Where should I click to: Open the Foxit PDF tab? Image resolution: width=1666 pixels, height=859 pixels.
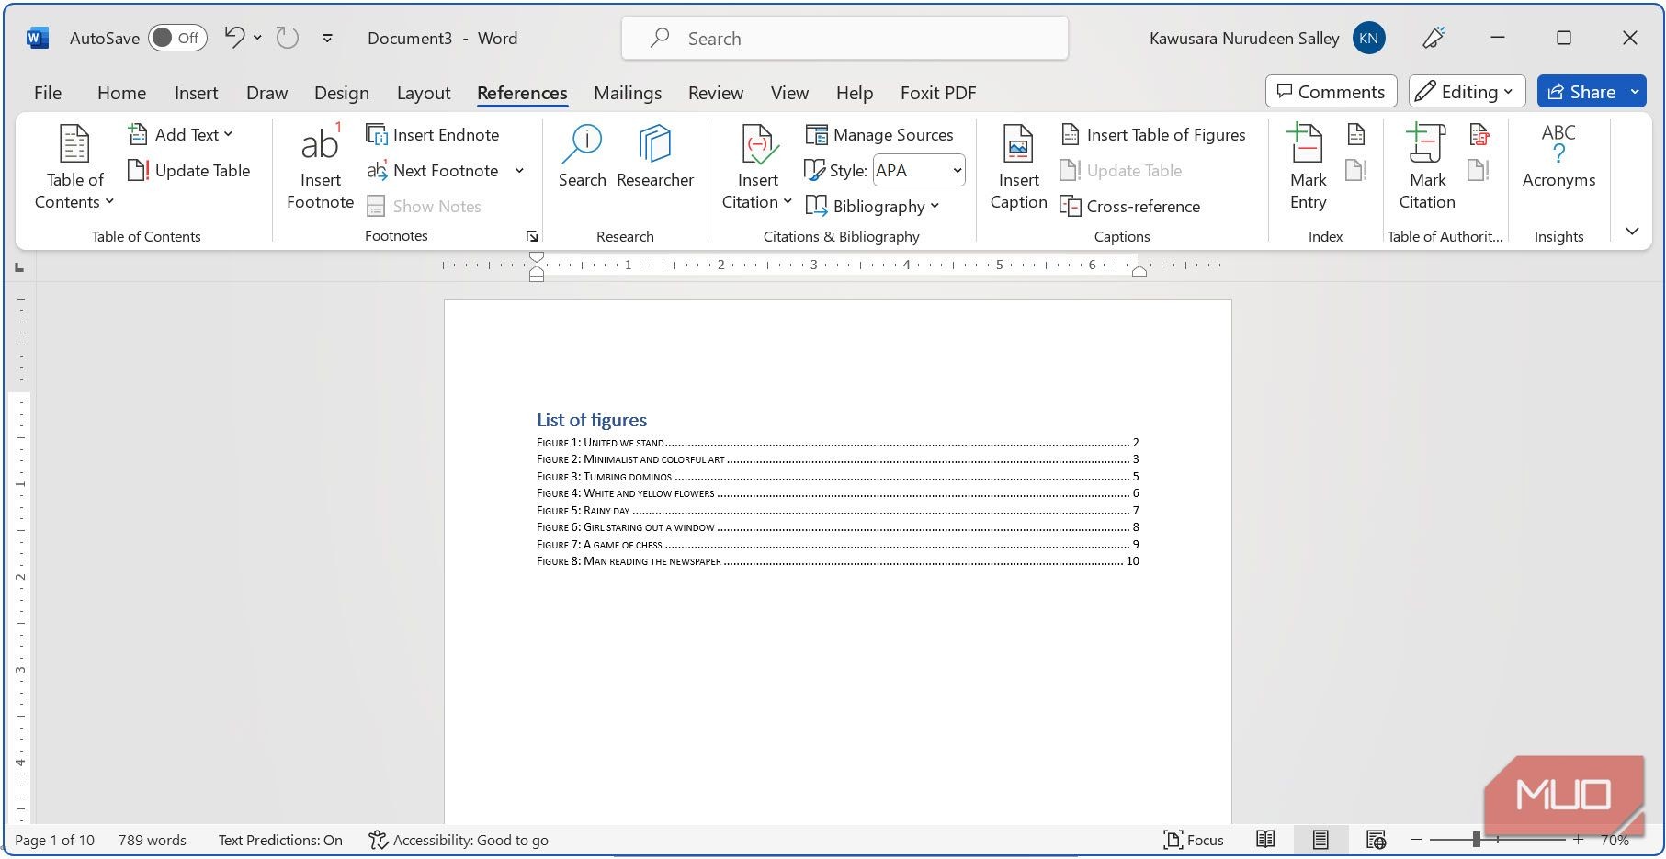pyautogui.click(x=938, y=93)
